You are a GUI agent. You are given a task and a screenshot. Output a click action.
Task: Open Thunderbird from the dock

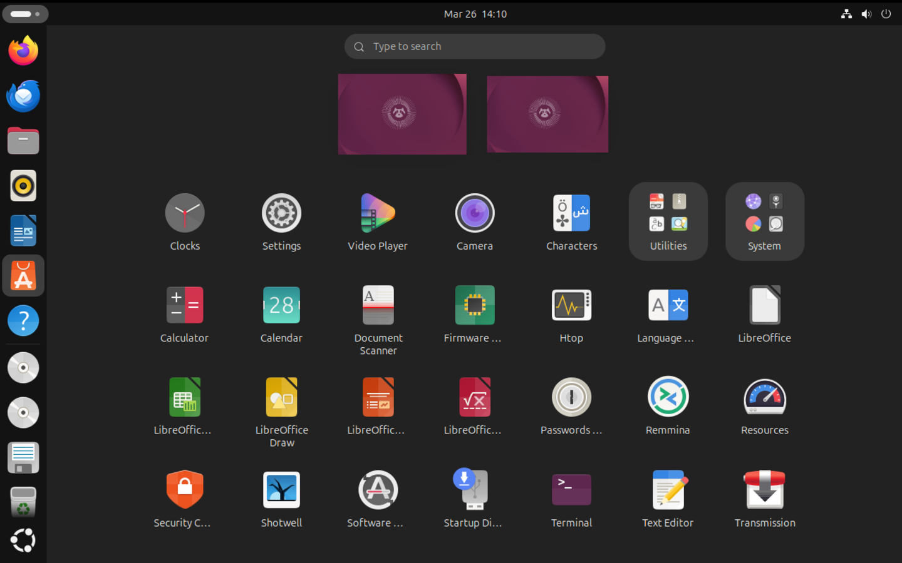[x=23, y=96]
